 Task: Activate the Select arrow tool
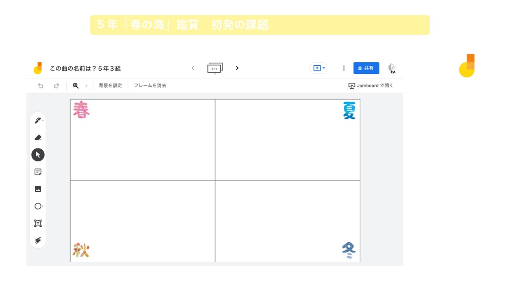pyautogui.click(x=38, y=155)
